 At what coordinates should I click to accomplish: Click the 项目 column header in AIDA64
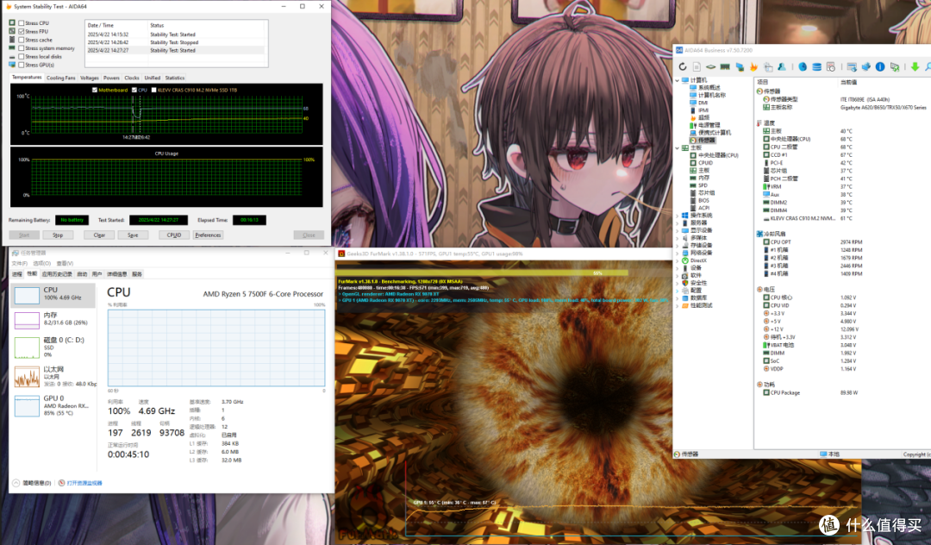762,82
